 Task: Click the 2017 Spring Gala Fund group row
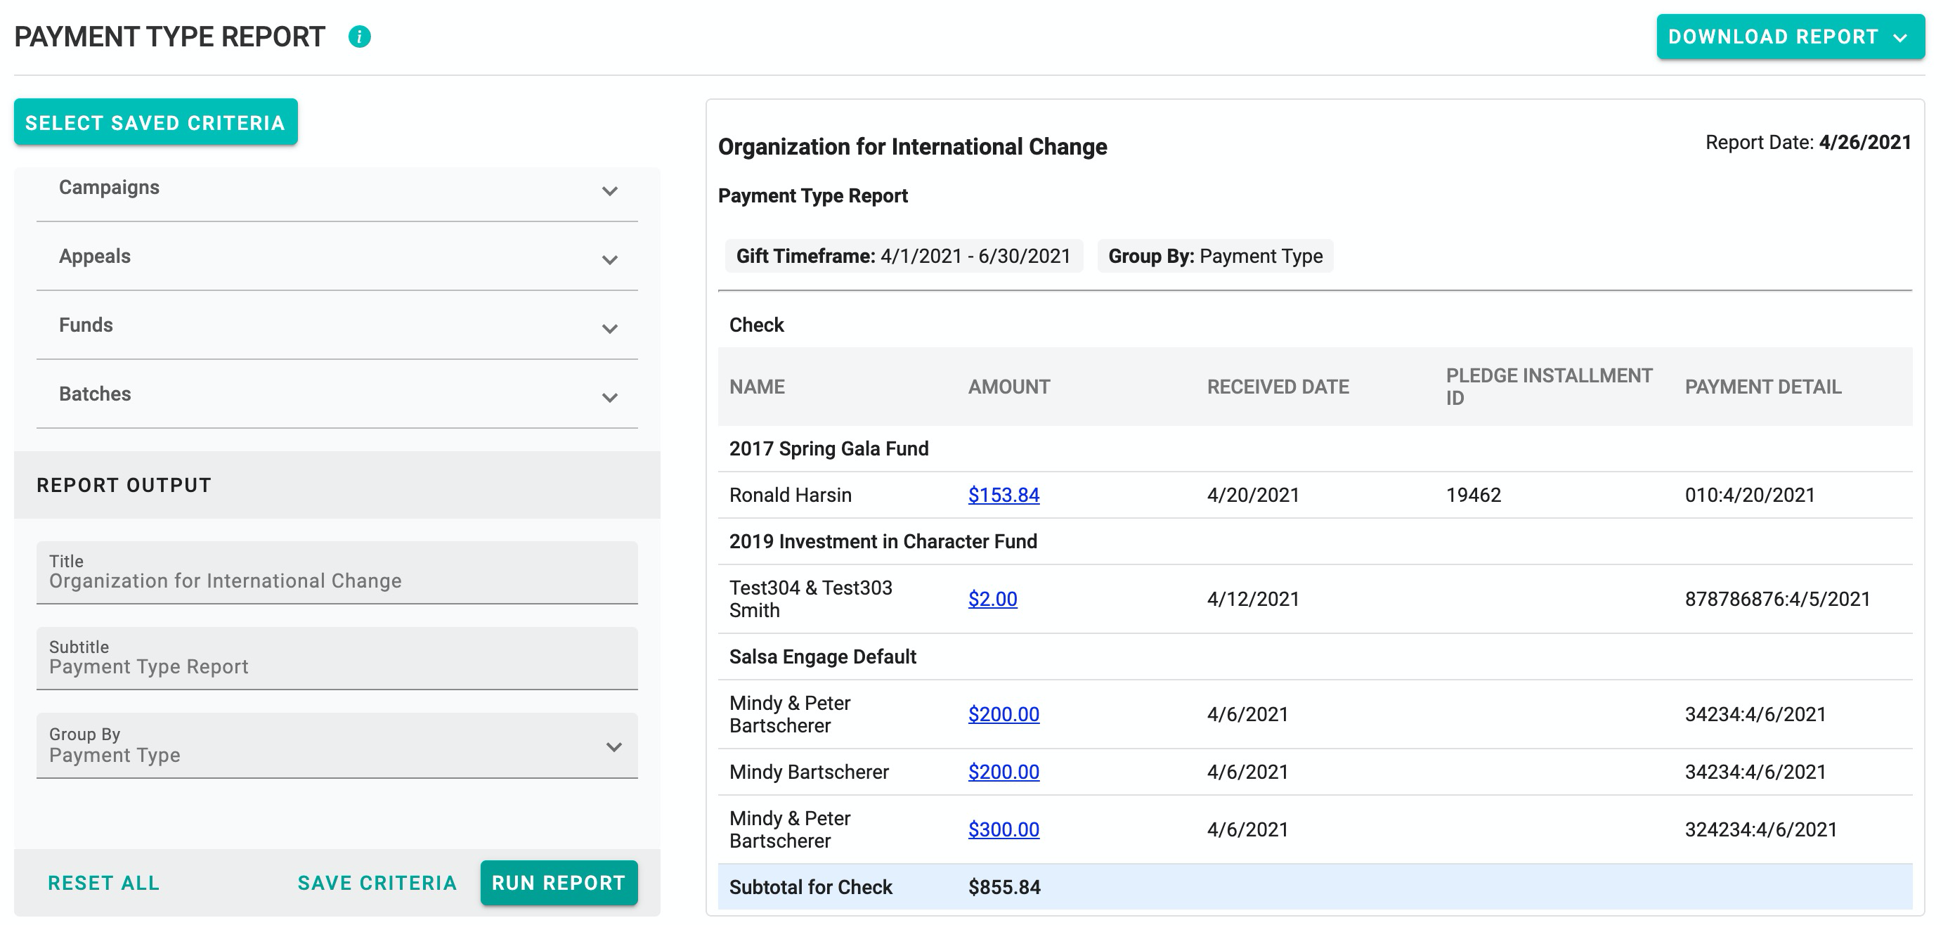pyautogui.click(x=1315, y=448)
